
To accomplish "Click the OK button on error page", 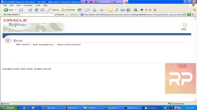I will pos(181,66).
